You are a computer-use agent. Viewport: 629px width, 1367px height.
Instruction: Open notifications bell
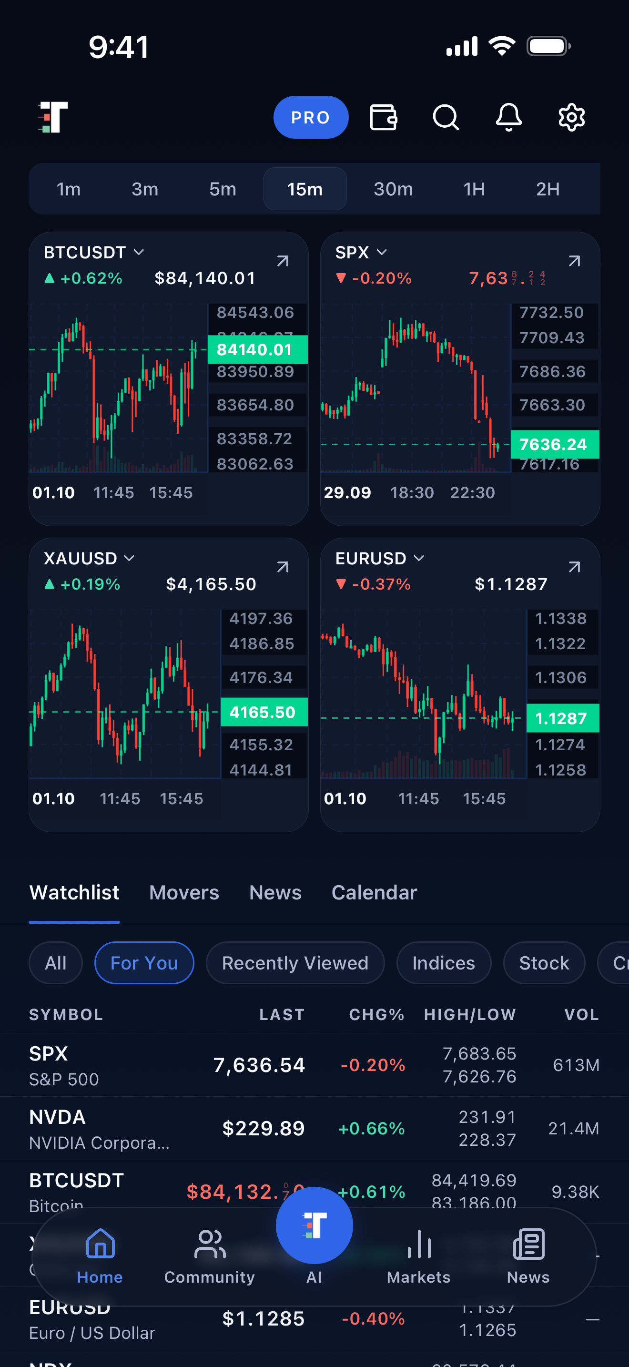(508, 117)
